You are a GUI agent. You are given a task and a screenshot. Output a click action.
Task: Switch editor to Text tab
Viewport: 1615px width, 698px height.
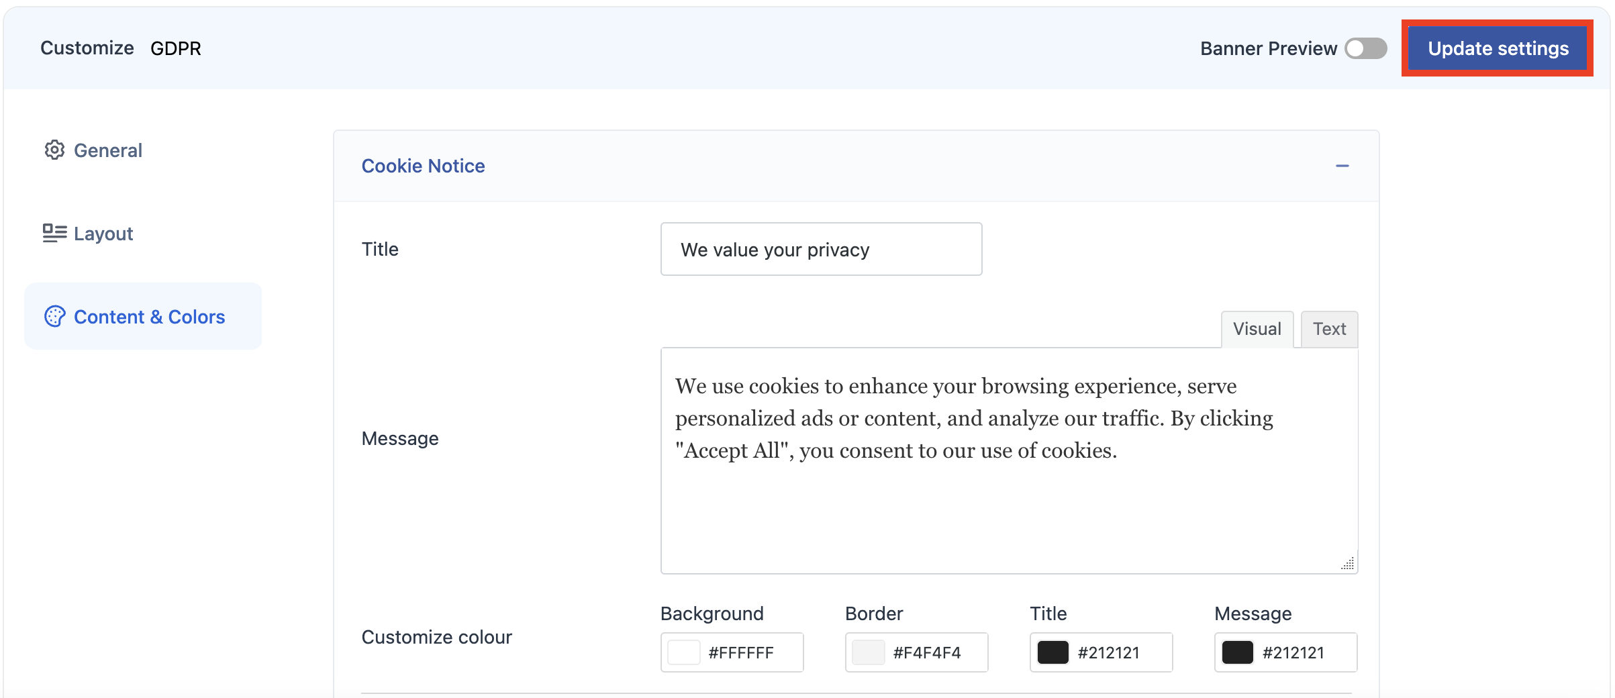pos(1329,329)
